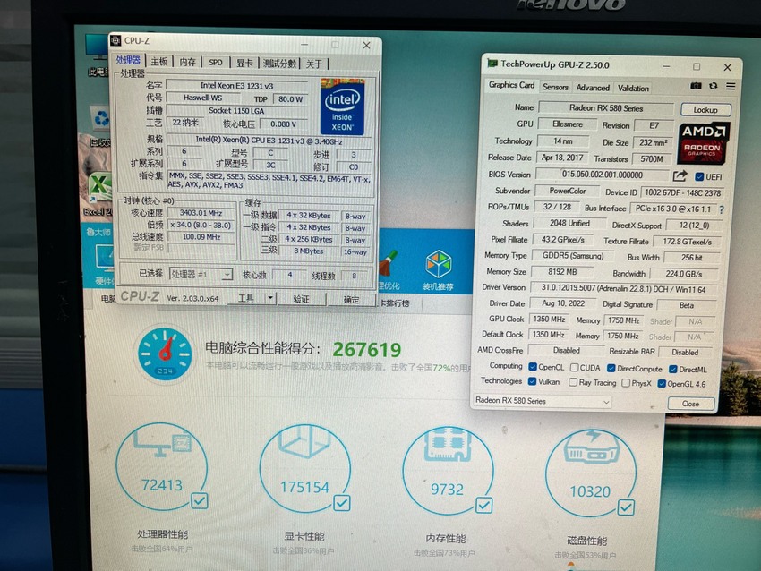Toggle the PhysX checkbox

626,383
